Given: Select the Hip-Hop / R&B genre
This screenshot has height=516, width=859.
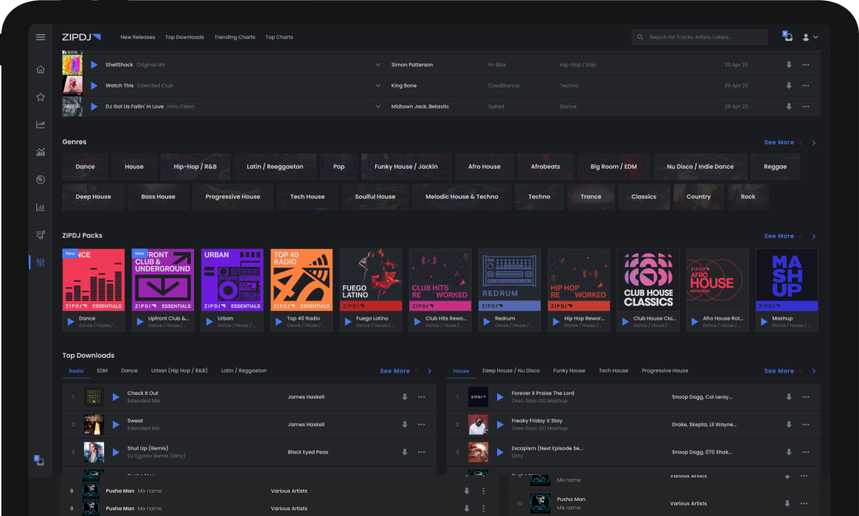Looking at the screenshot, I should click(195, 167).
